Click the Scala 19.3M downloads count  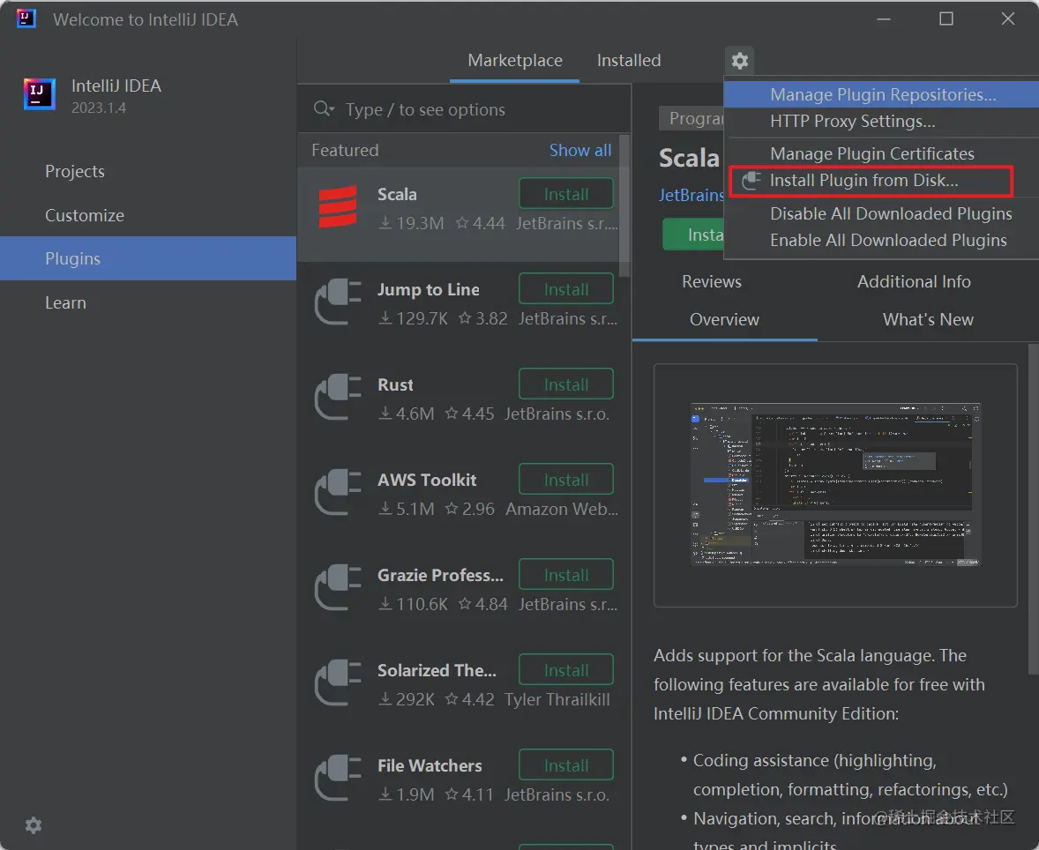(x=412, y=223)
